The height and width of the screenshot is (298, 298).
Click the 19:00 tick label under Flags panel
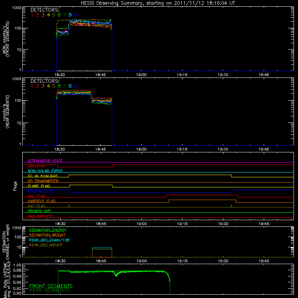click(142, 224)
